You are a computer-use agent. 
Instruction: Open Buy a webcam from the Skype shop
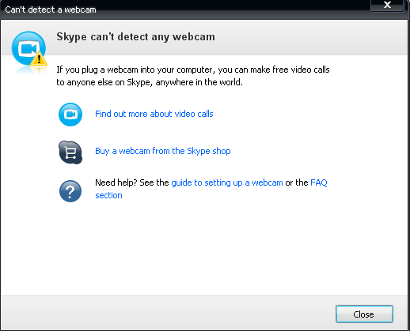coord(163,151)
